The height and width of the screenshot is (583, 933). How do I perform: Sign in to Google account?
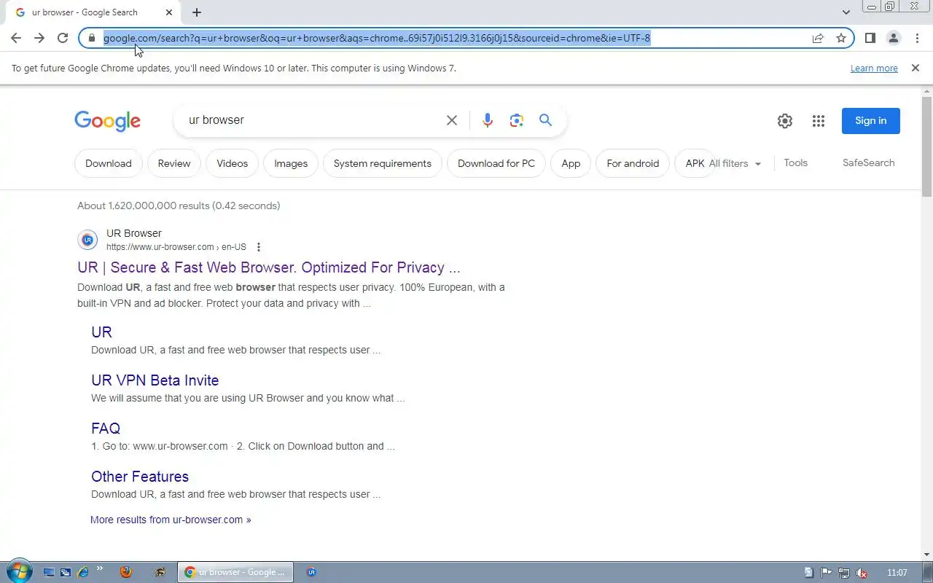click(870, 121)
